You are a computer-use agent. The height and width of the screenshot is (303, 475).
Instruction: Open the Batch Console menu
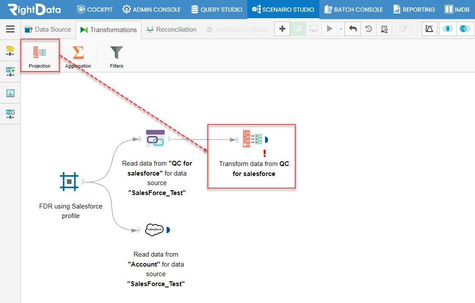(354, 10)
